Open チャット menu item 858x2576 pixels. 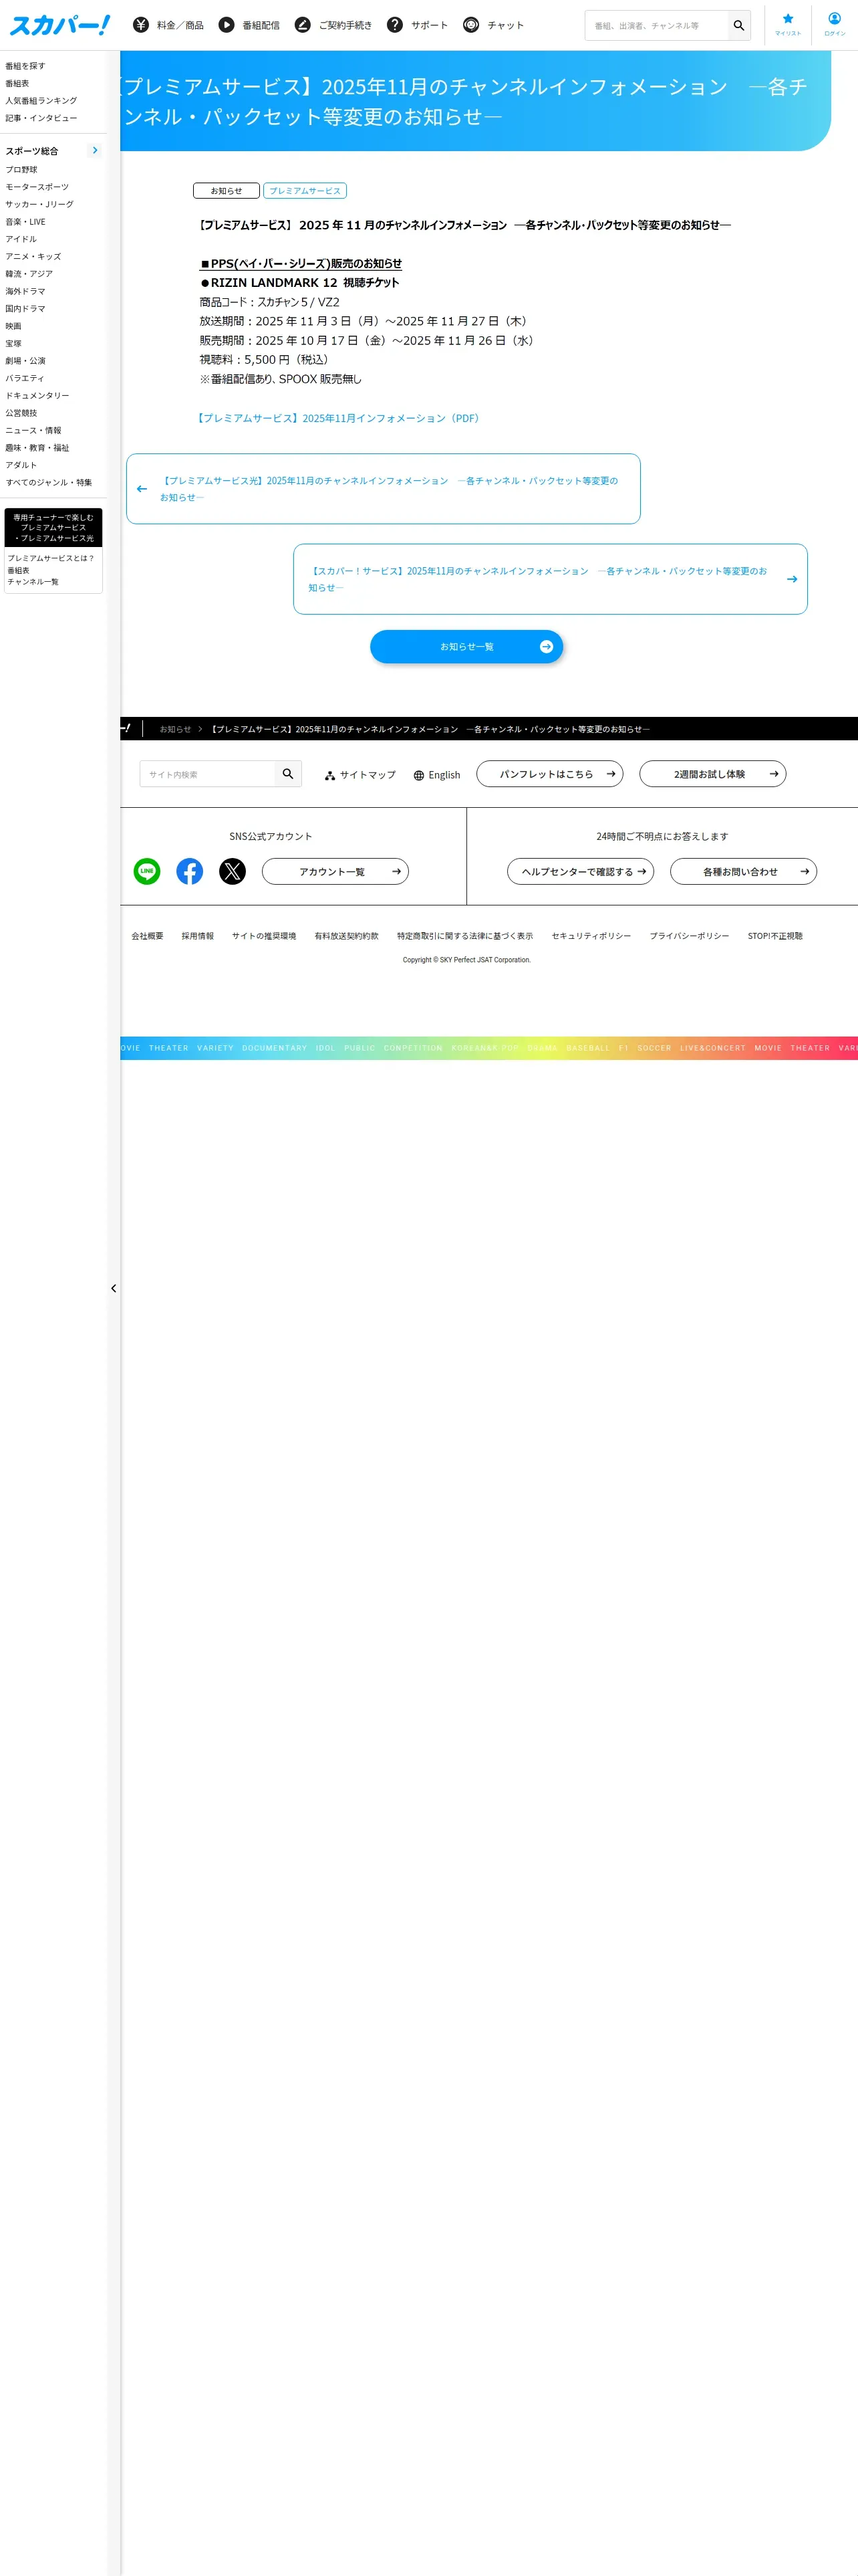coord(505,25)
